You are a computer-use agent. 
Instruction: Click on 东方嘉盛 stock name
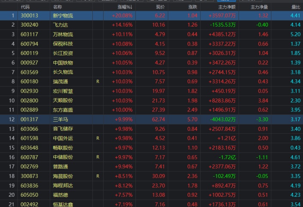[63, 110]
